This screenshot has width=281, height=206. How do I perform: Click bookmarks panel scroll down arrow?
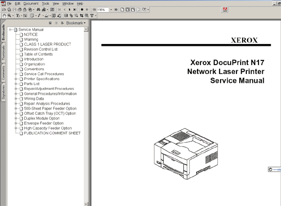pyautogui.click(x=86, y=204)
